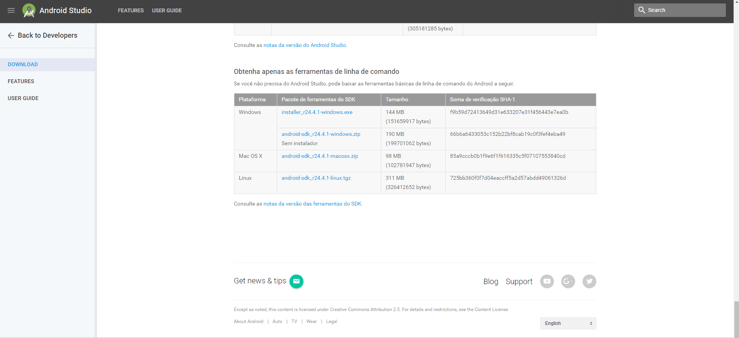Click the back arrow beside Back to Developers
Viewport: 739px width, 338px height.
tap(11, 35)
